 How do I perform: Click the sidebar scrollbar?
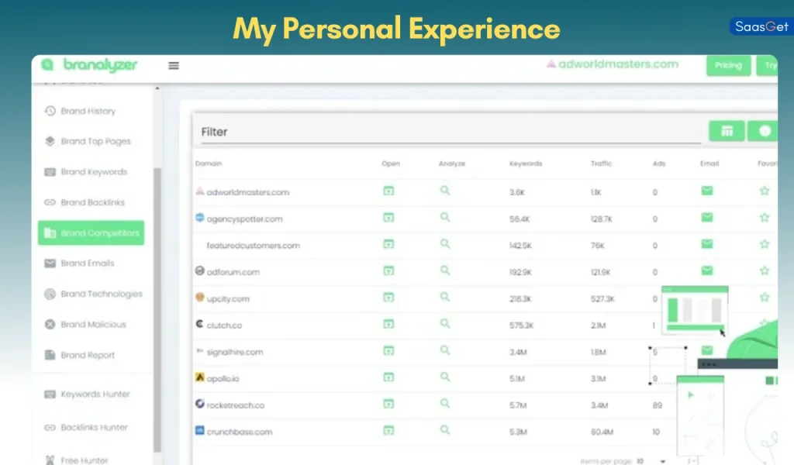pos(157,310)
